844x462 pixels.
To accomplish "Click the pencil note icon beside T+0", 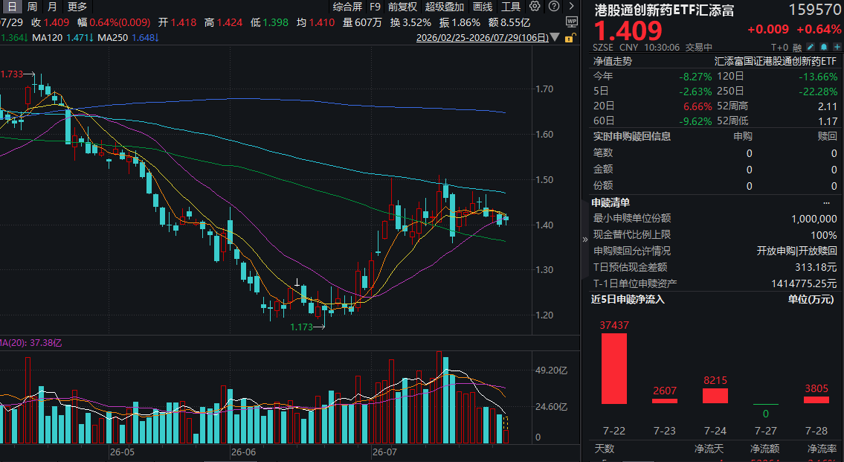I will [810, 47].
